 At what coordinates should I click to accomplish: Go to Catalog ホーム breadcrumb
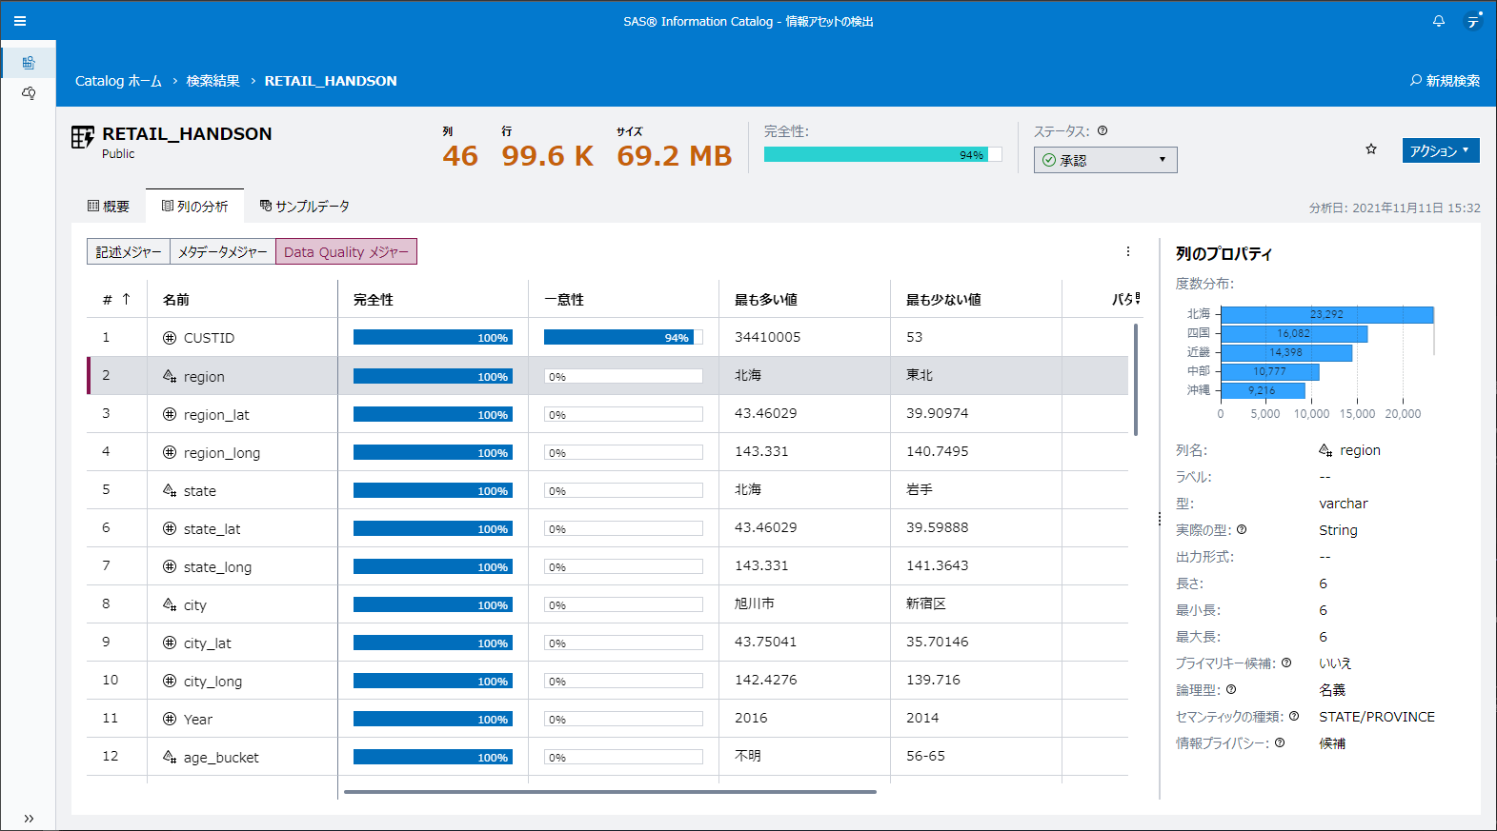pyautogui.click(x=118, y=81)
